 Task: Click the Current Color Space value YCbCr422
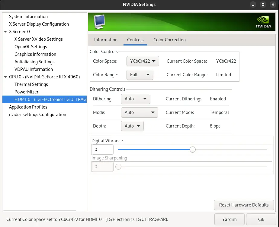coord(226,61)
